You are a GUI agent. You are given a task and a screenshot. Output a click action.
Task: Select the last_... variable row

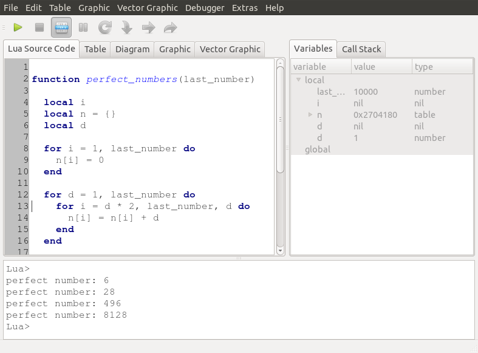pos(381,92)
